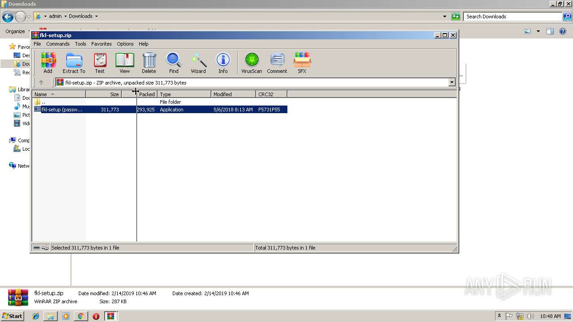
Task: Launch Internet Explorer from the taskbar
Action: coord(36,316)
